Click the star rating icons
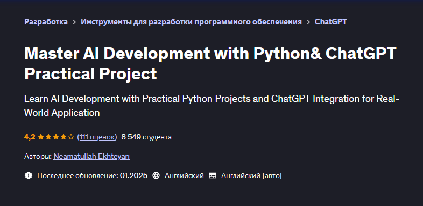The height and width of the screenshot is (206, 423). click(56, 137)
